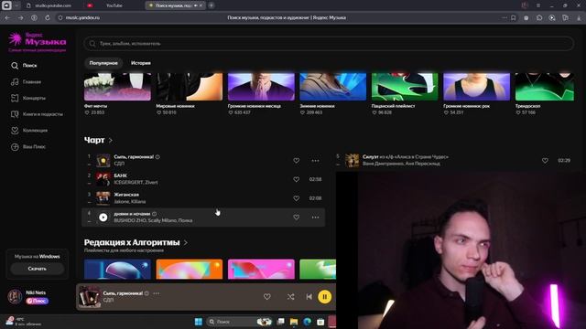Pause playback with the yellow button
This screenshot has width=586, height=329.
(325, 297)
